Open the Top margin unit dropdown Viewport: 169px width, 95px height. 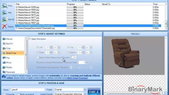(91, 47)
